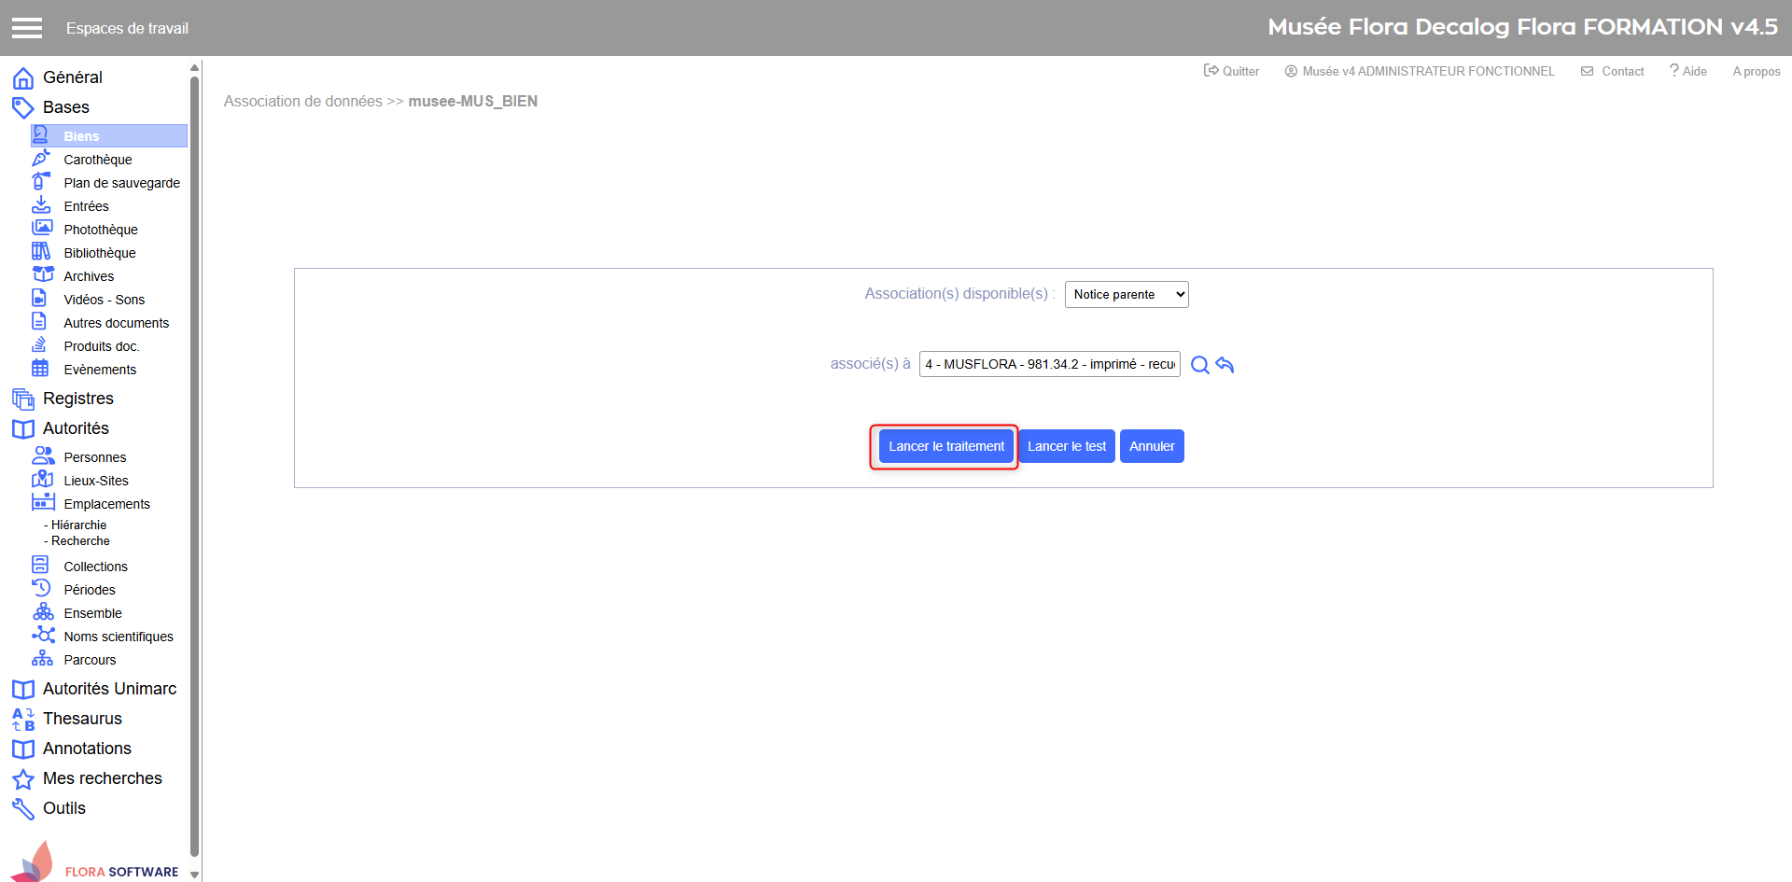Click the Lieux-Sites map icon
This screenshot has height=882, width=1792.
click(42, 480)
